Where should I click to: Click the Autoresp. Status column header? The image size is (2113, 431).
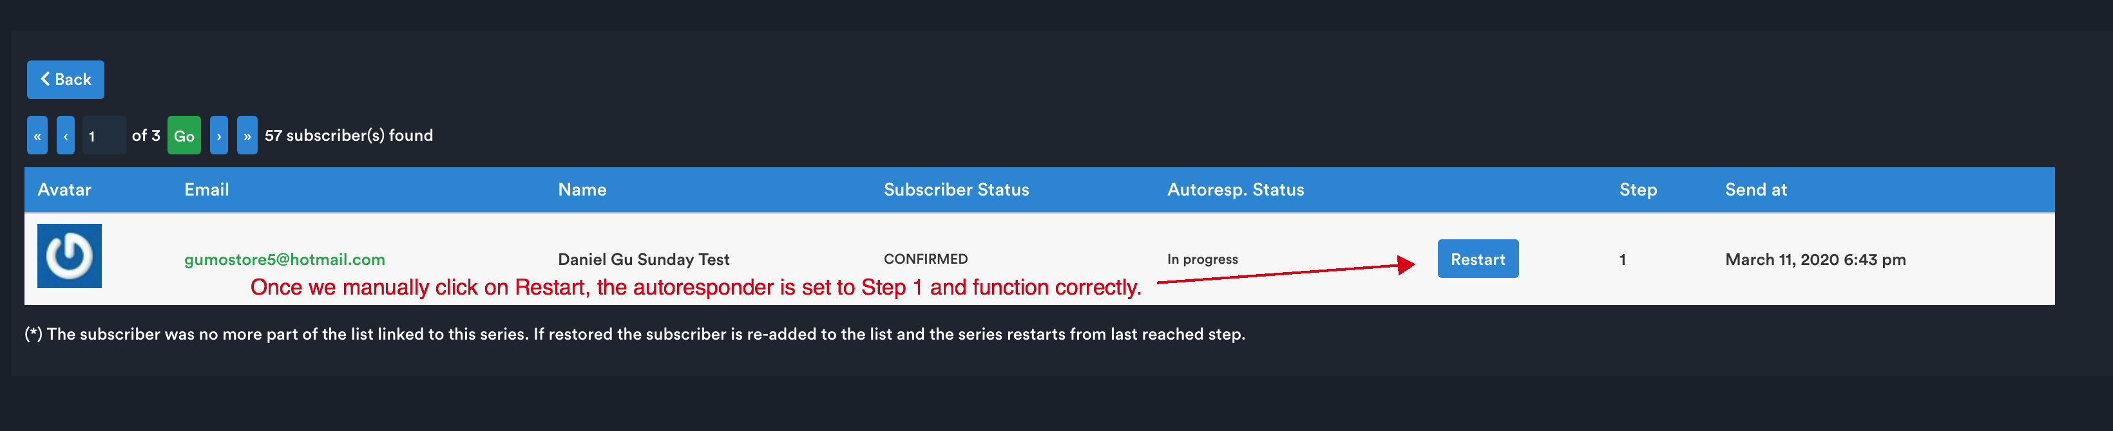pos(1236,190)
